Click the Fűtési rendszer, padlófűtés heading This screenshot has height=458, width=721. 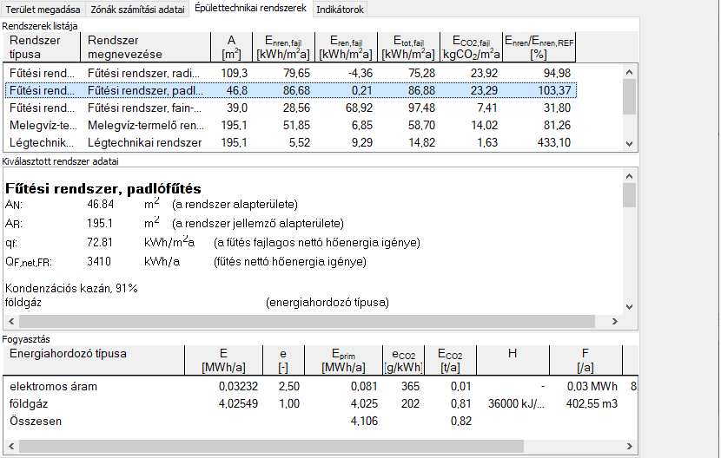click(103, 189)
